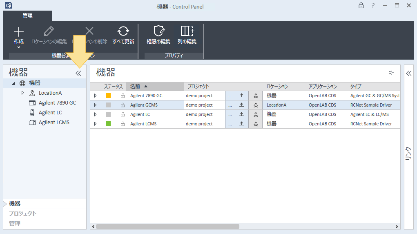Open 権限の編集 shield icon
The width and height of the screenshot is (417, 234).
click(x=159, y=31)
